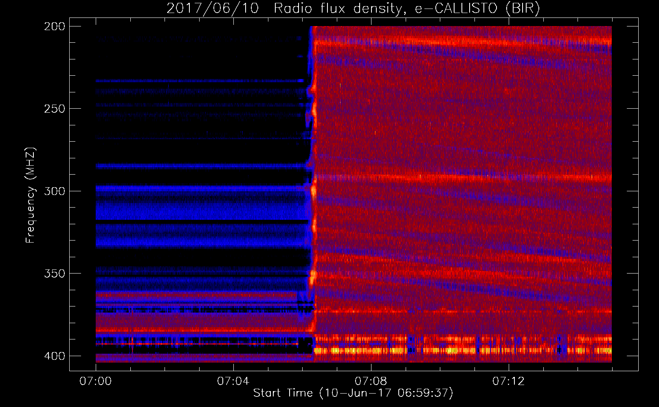Click the "Start Time (10-Jun-17 06:59:37)" label

tap(353, 393)
